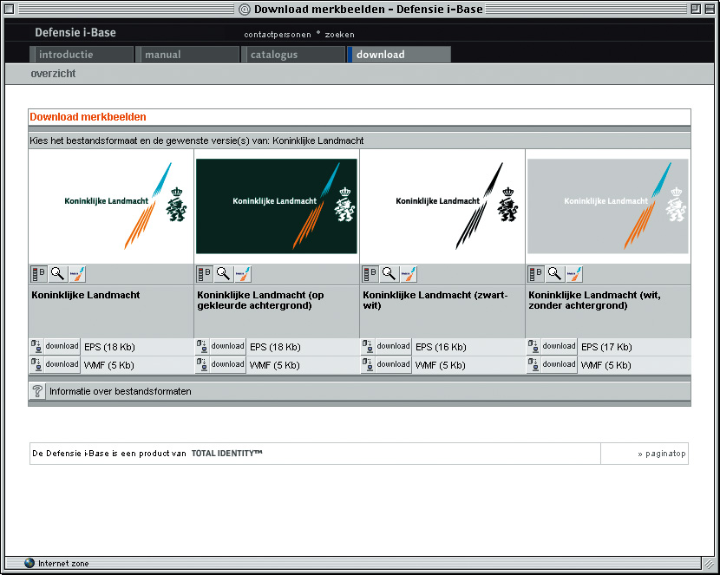This screenshot has width=720, height=575.
Task: Click the globe icon in the status bar
Action: pos(29,563)
